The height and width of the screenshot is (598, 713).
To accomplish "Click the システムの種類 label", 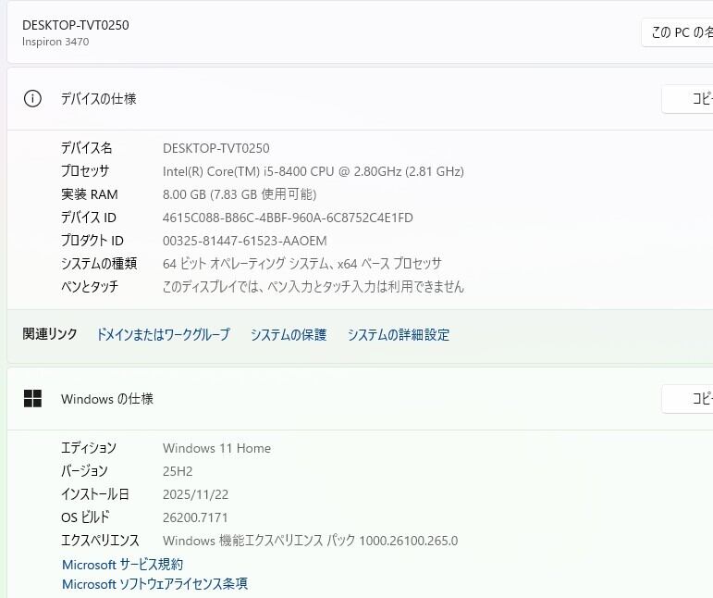I will click(99, 264).
